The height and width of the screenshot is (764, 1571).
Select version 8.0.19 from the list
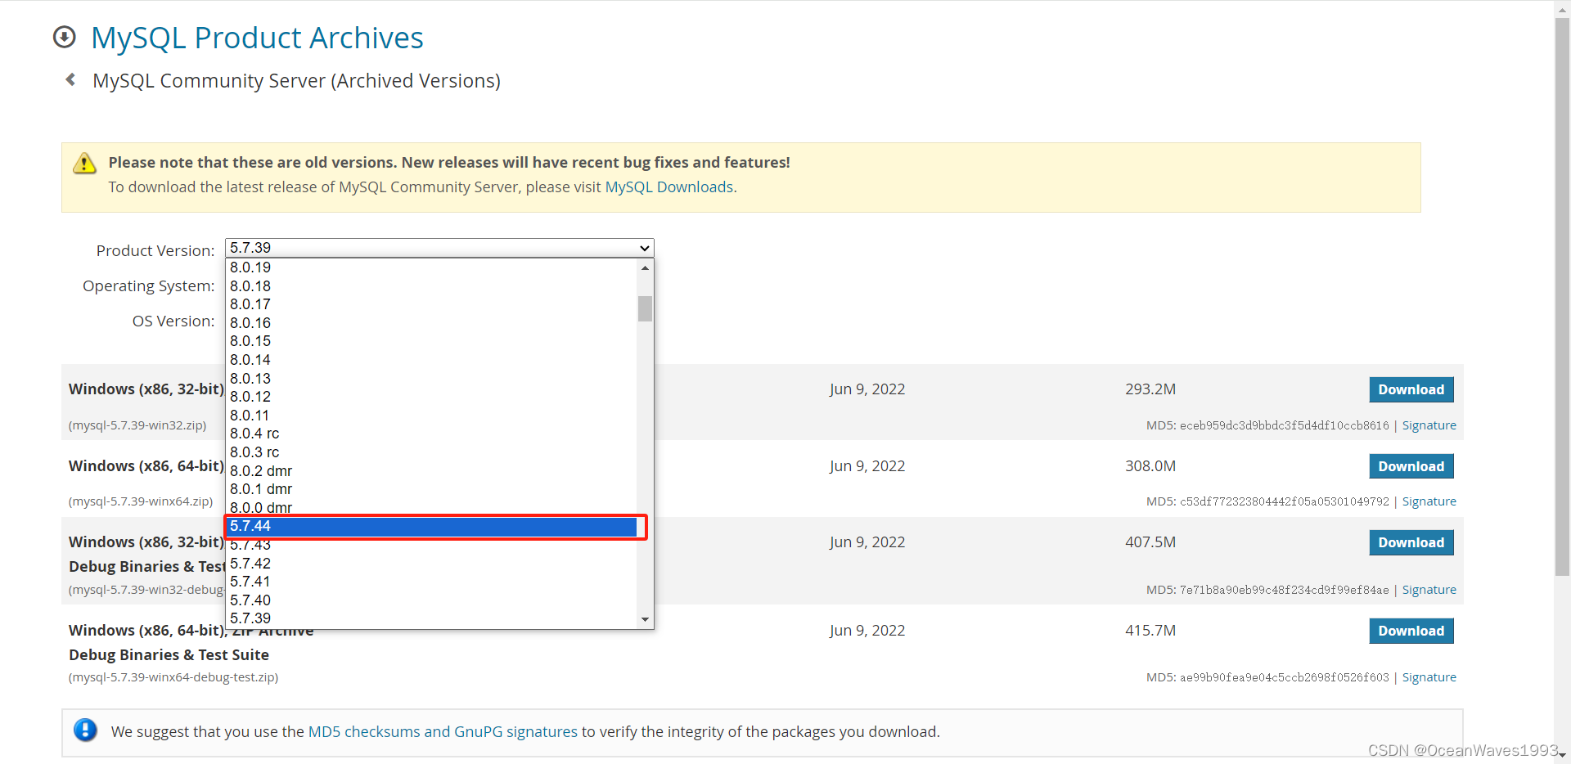pyautogui.click(x=431, y=267)
